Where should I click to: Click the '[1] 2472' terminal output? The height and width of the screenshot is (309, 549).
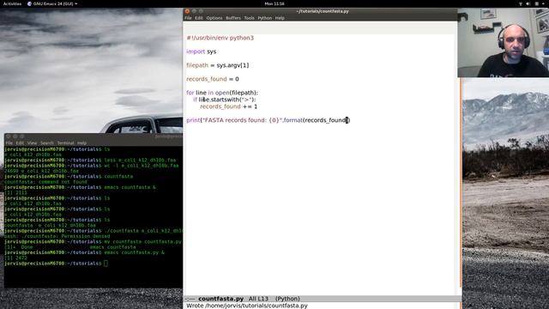coord(15,257)
